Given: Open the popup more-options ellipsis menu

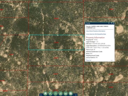Looking at the screenshot, I should point(111,60).
